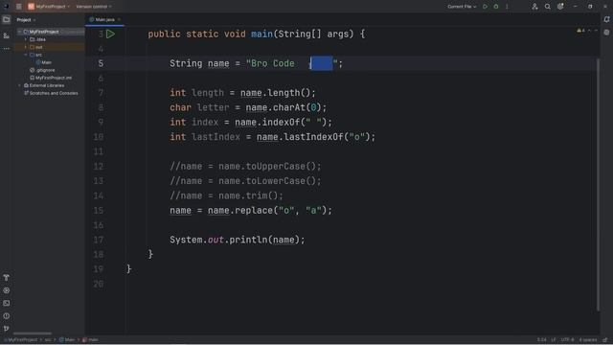Click Main class breadcrumb in status bar
613x345 pixels.
[67, 340]
